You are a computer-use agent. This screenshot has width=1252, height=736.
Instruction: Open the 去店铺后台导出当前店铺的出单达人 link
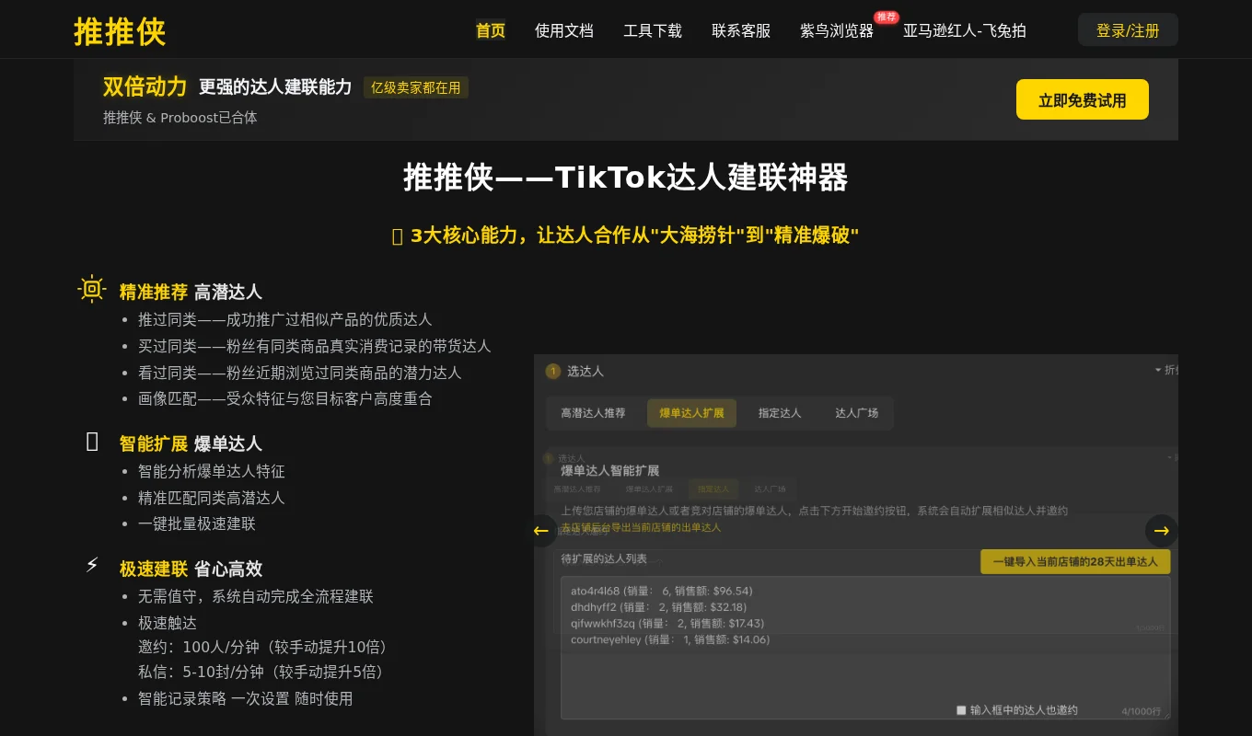tap(641, 527)
